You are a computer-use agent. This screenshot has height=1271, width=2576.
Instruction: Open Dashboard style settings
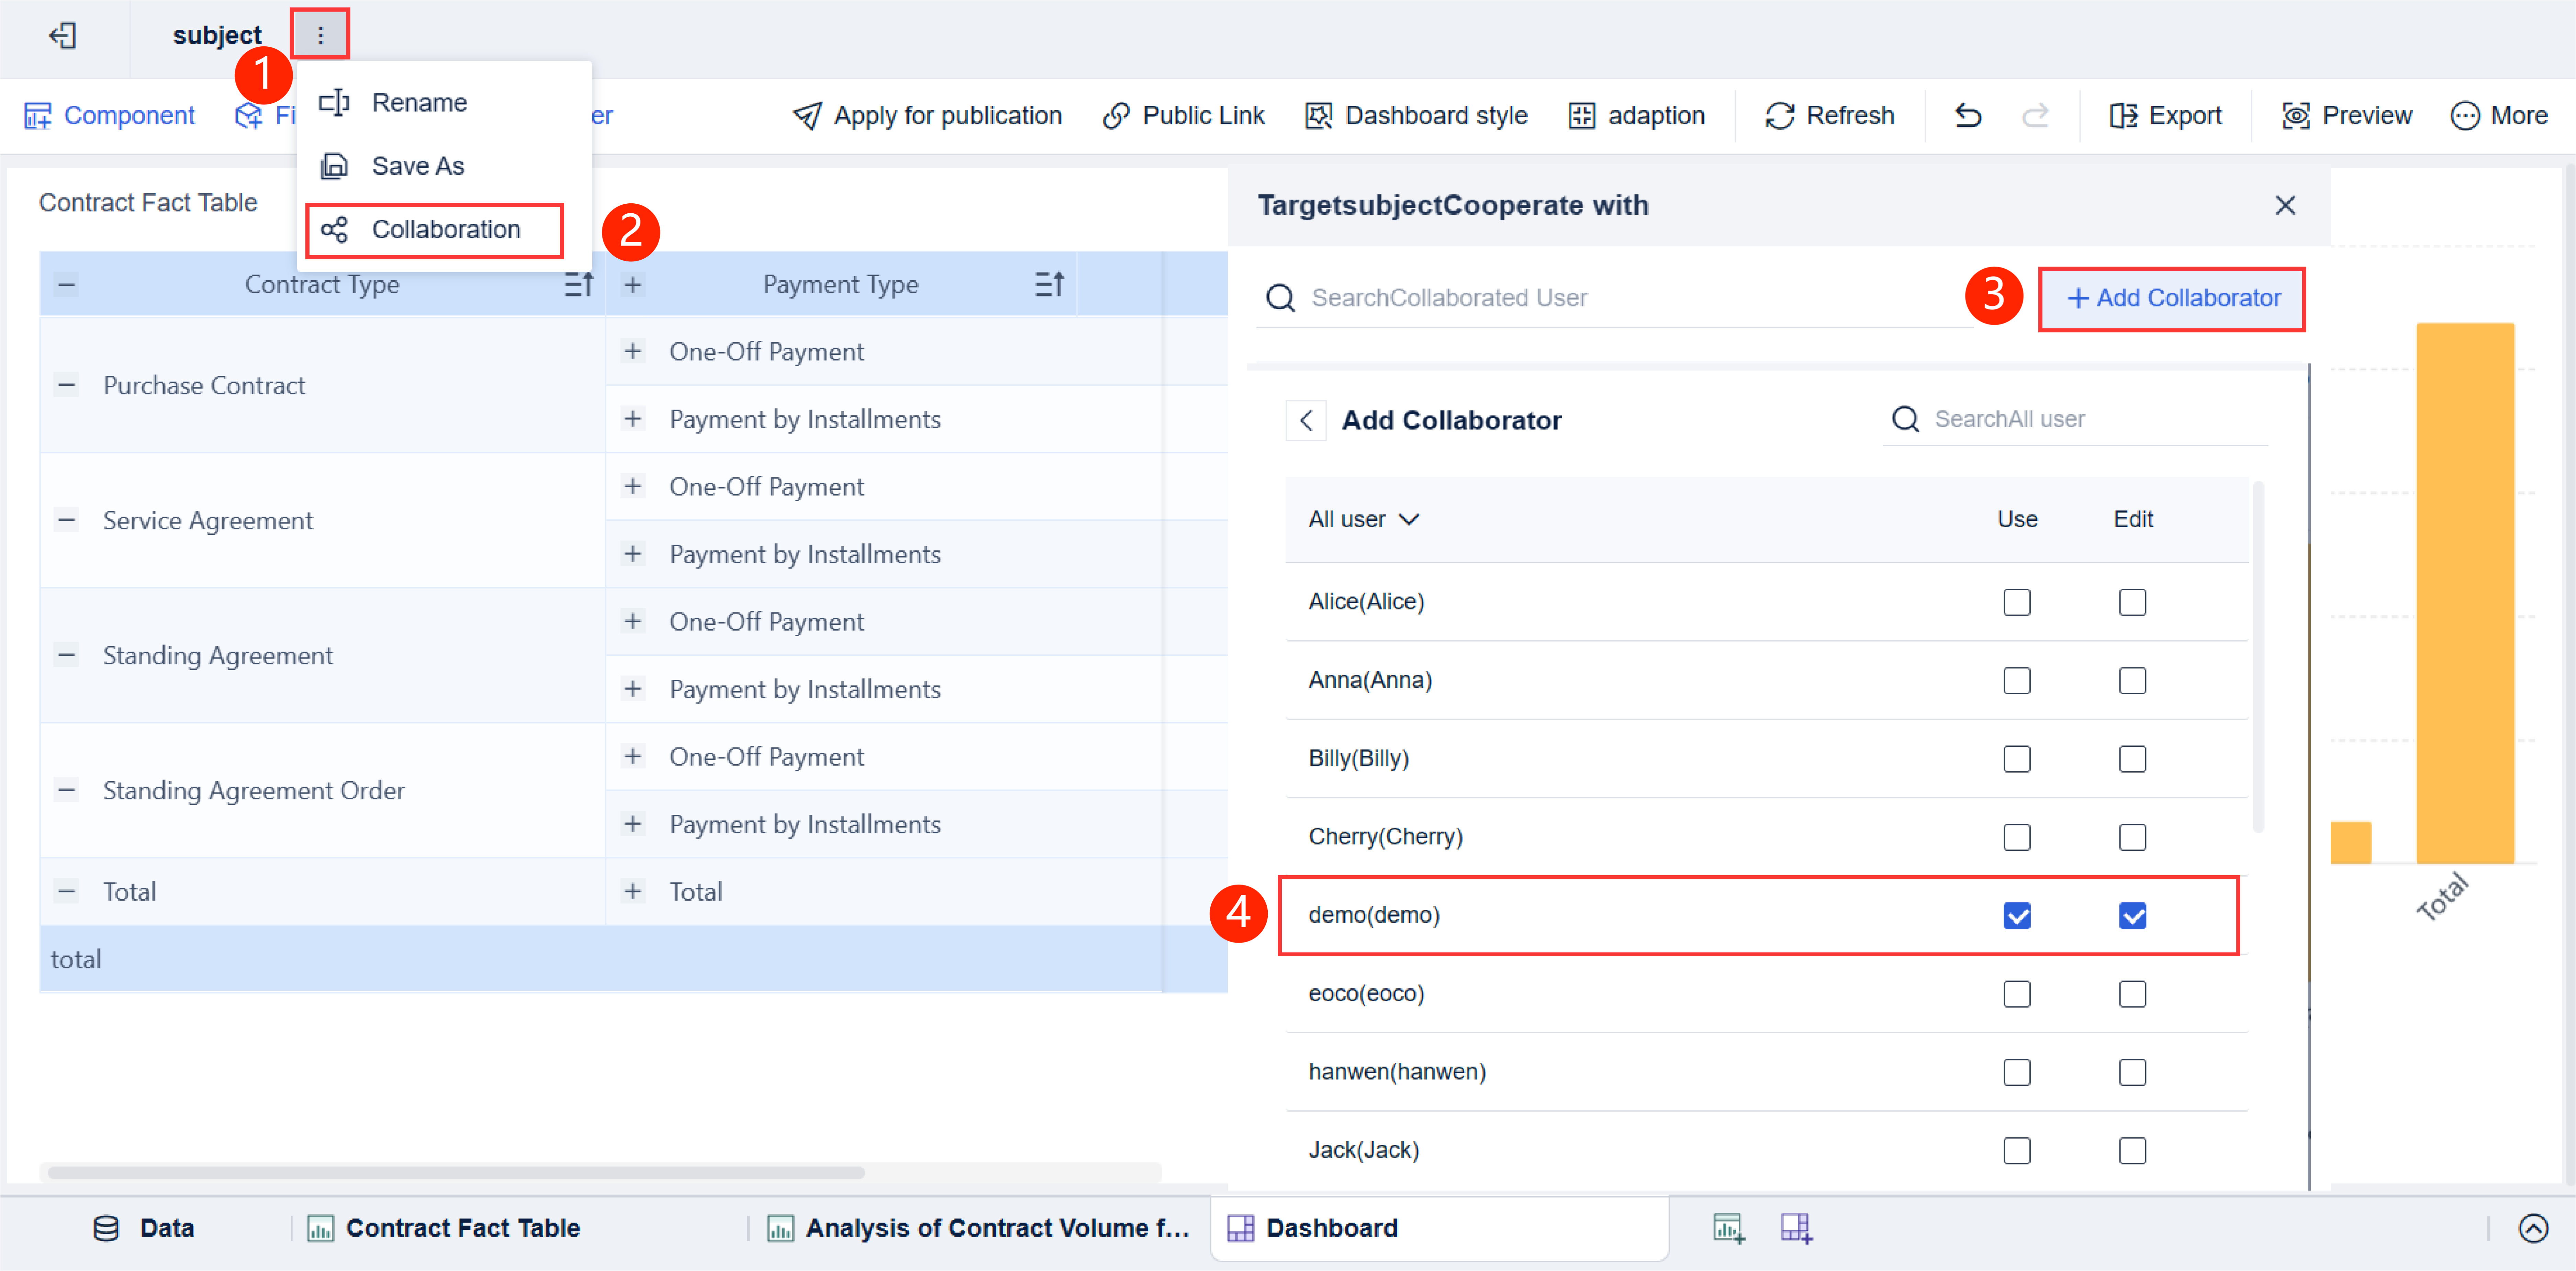(x=1416, y=116)
